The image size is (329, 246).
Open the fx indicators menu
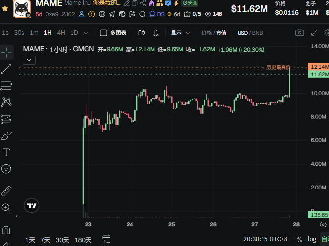(155, 33)
